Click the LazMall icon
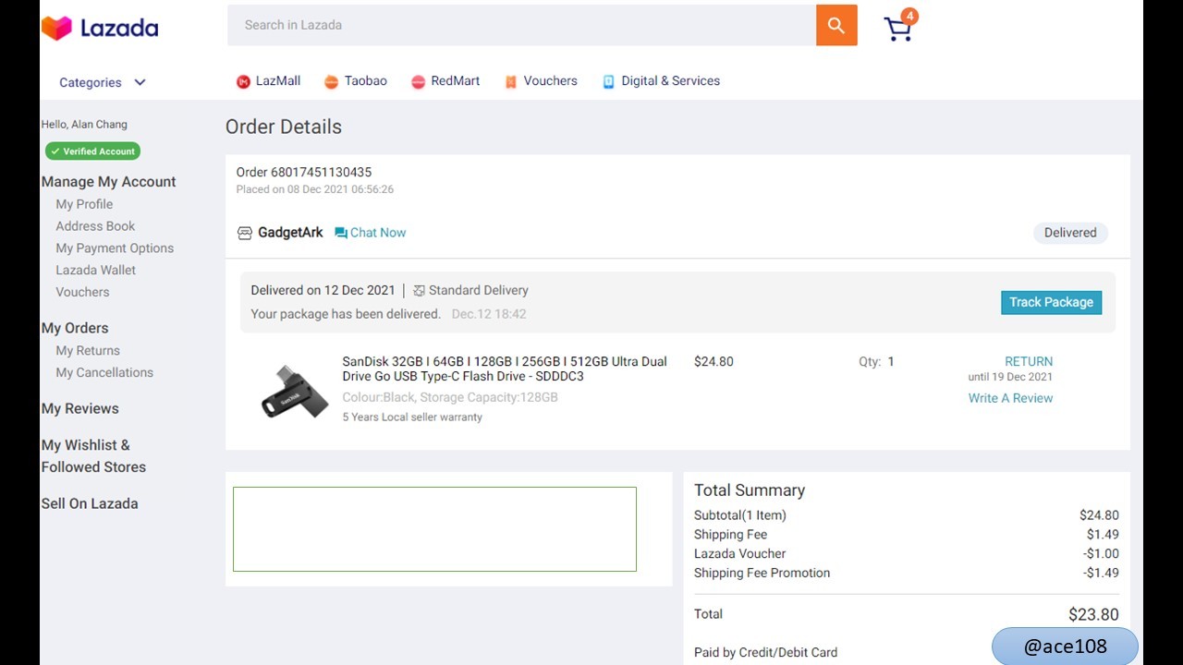 point(243,81)
